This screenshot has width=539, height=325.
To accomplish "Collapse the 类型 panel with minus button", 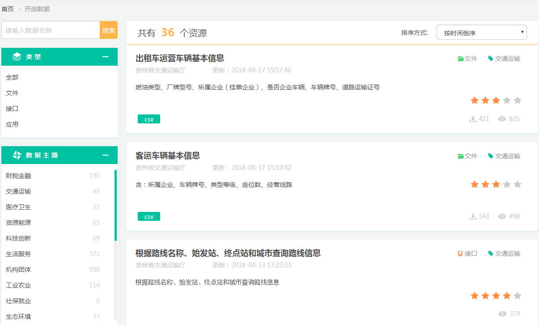I will coord(106,57).
